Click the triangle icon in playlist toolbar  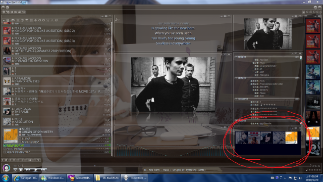[52, 20]
